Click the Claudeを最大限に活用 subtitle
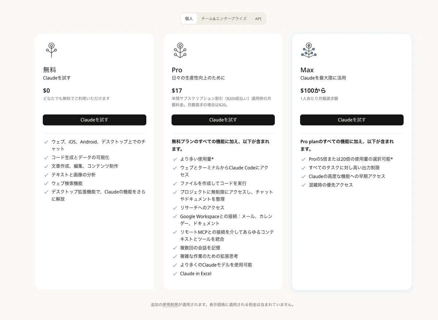The height and width of the screenshot is (320, 438). click(323, 78)
